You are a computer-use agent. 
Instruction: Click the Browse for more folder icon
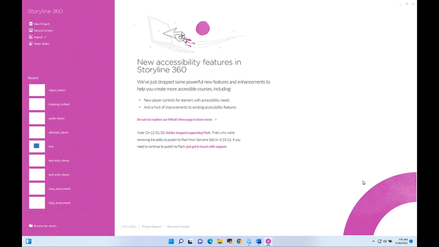coord(31,226)
